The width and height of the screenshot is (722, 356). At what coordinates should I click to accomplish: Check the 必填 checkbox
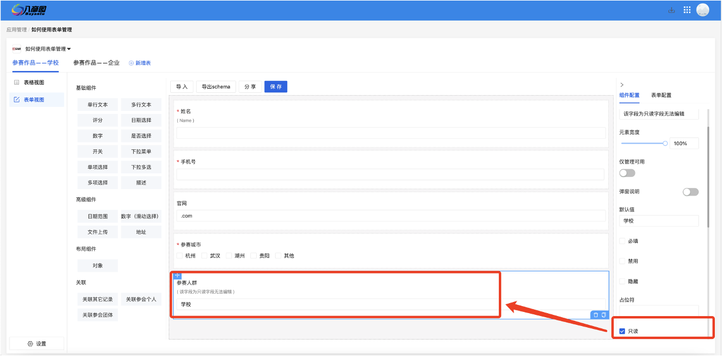tap(622, 241)
